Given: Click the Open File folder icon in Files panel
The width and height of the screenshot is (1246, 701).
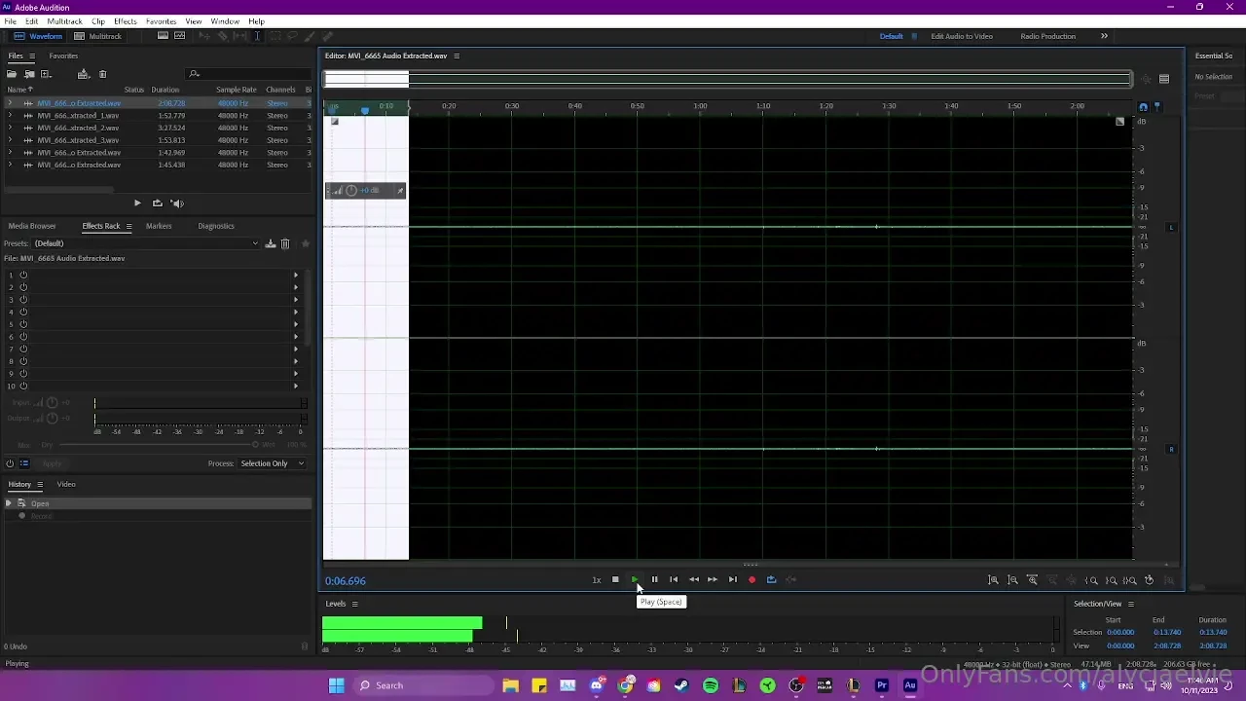Looking at the screenshot, I should (12, 74).
